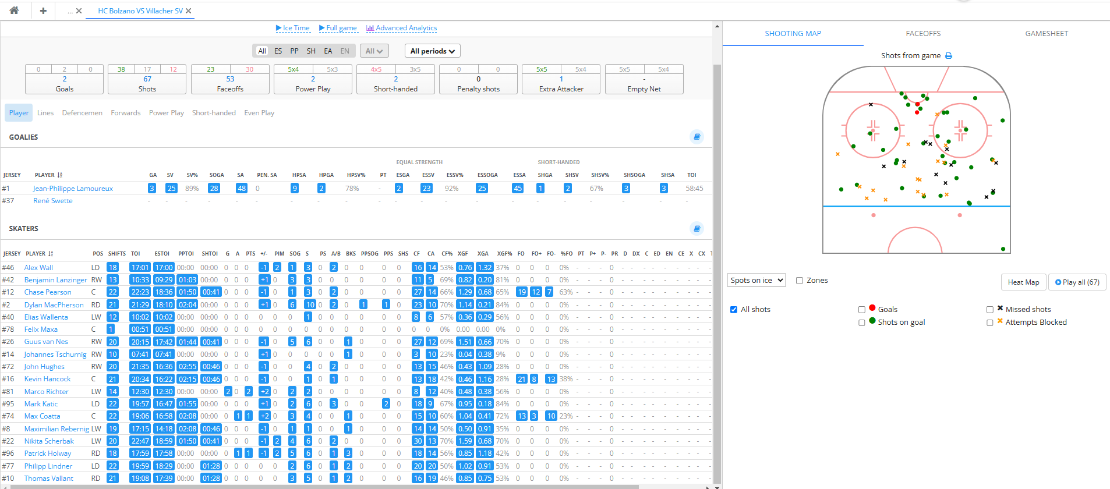Expand the grey All filter dropdown
1110x489 pixels.
click(x=374, y=51)
